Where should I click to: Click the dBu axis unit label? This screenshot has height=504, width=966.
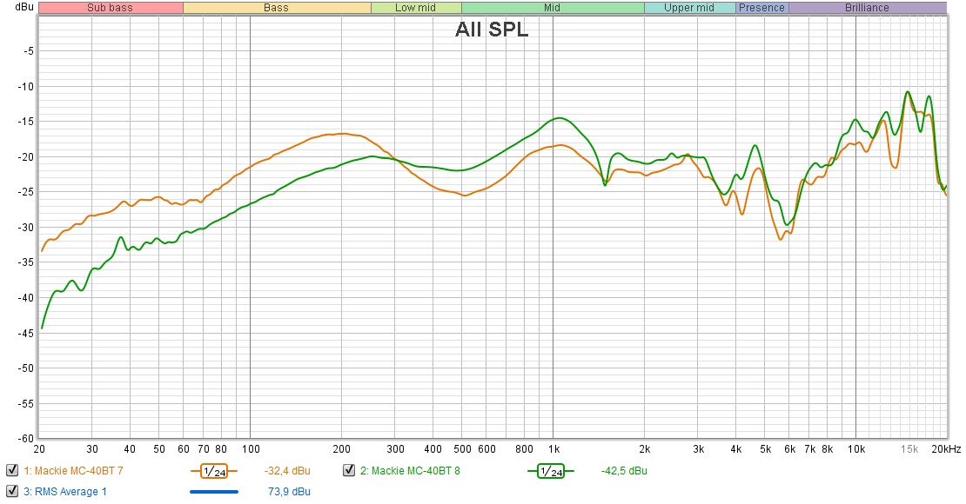point(24,7)
